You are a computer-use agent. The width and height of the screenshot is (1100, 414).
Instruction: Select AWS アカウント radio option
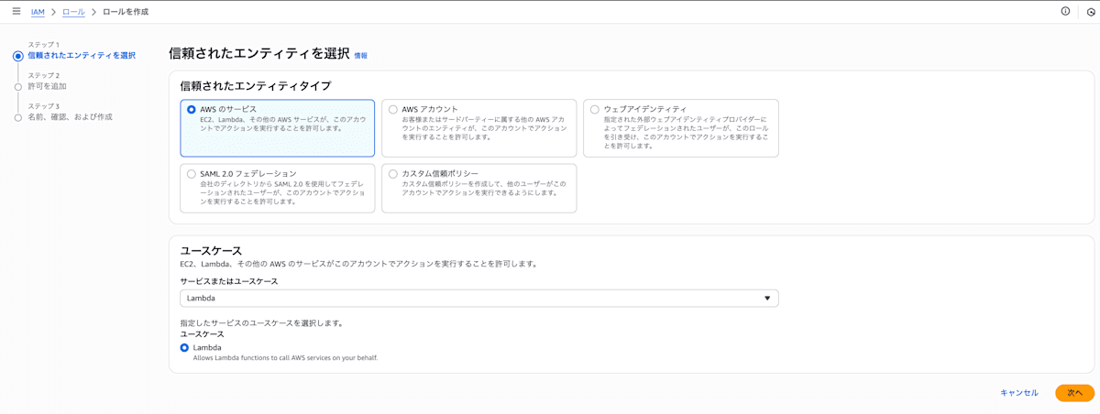click(x=393, y=109)
